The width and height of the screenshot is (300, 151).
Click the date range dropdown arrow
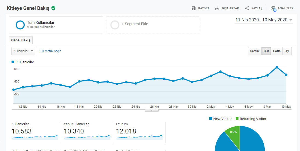[x=291, y=20]
